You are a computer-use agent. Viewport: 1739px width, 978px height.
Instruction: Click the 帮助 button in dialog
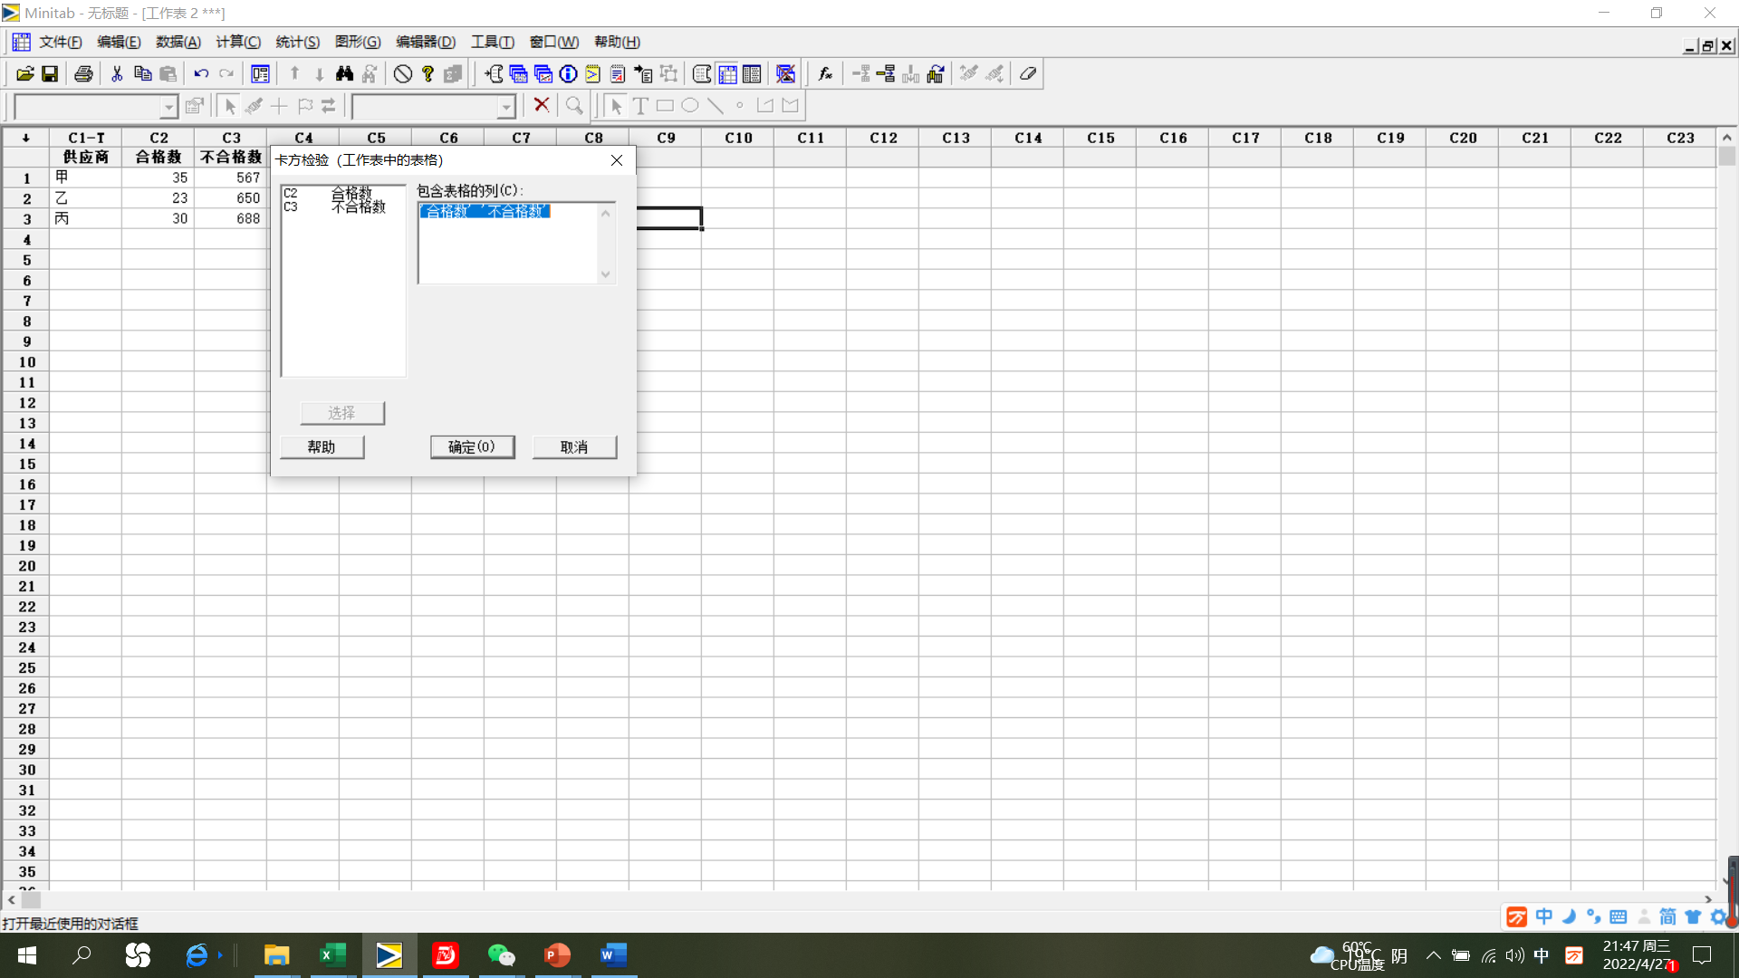click(x=322, y=447)
